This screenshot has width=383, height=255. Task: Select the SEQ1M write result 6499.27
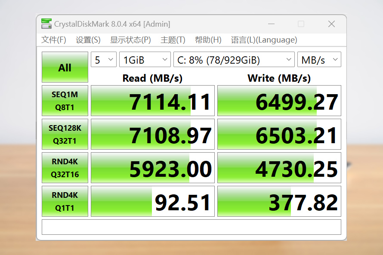pyautogui.click(x=279, y=101)
